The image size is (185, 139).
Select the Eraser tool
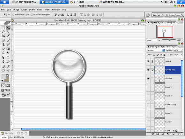tap(3, 49)
